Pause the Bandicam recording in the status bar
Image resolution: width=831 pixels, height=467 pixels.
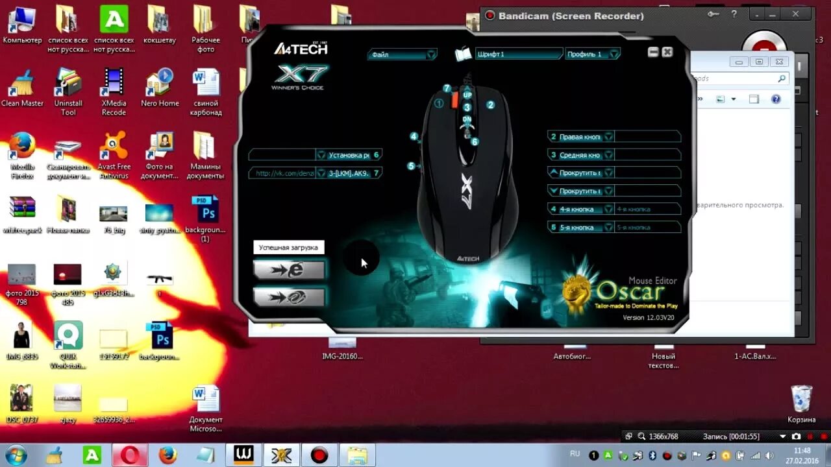click(810, 437)
